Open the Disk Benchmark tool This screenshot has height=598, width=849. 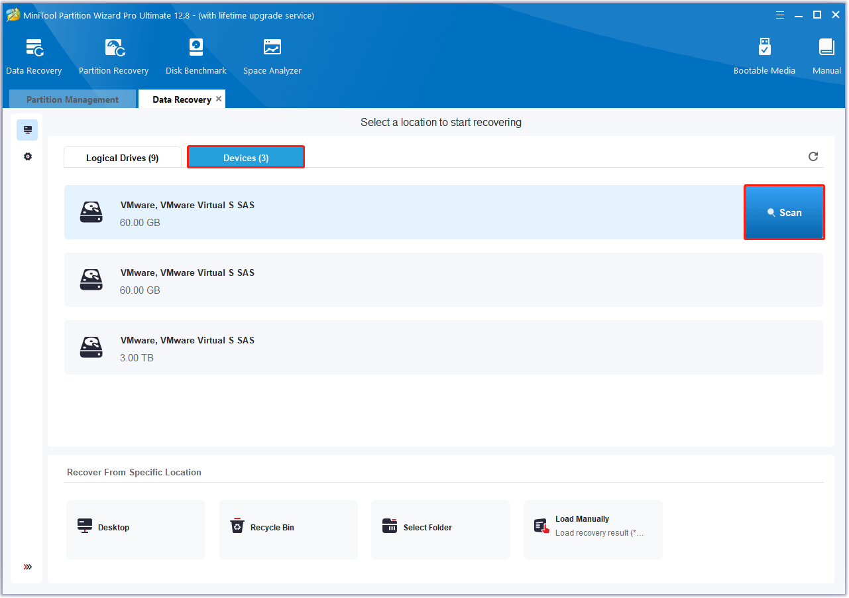(196, 56)
